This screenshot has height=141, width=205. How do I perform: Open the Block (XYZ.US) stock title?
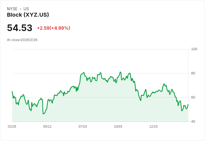28,15
